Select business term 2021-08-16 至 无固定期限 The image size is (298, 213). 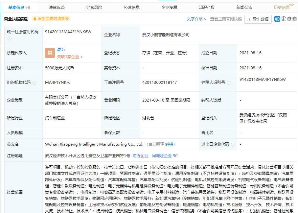click(166, 100)
